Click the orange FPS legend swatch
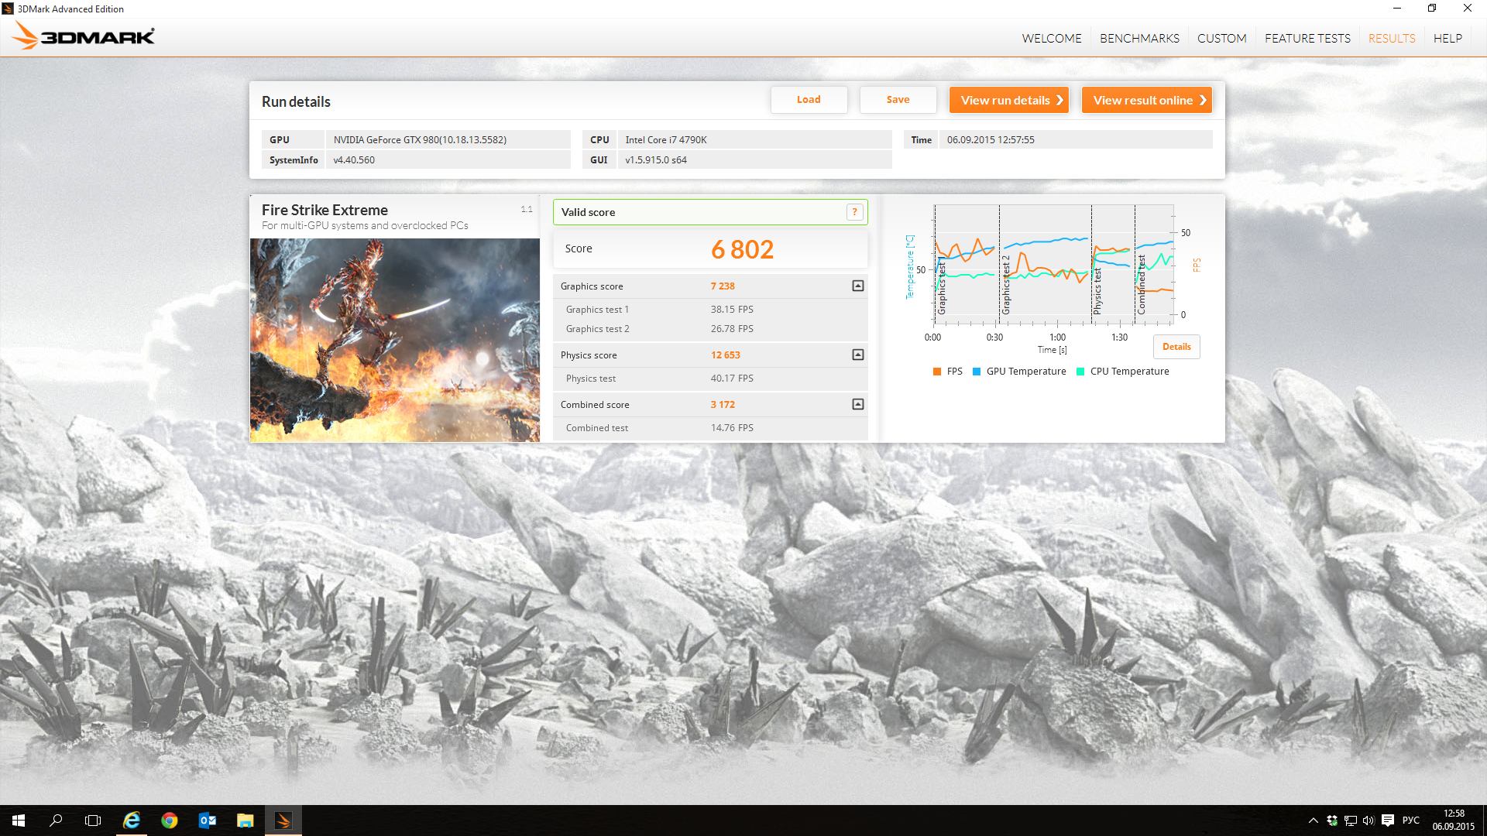Screen dimensions: 1487x836 937,372
